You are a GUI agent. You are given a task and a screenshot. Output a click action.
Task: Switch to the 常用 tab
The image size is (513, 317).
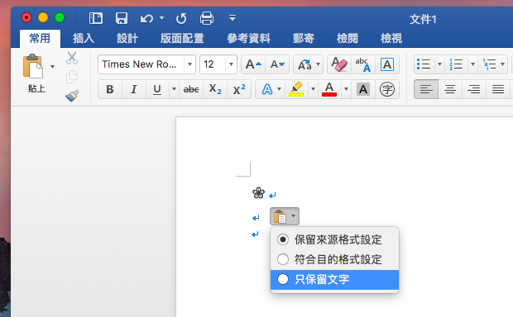point(40,39)
